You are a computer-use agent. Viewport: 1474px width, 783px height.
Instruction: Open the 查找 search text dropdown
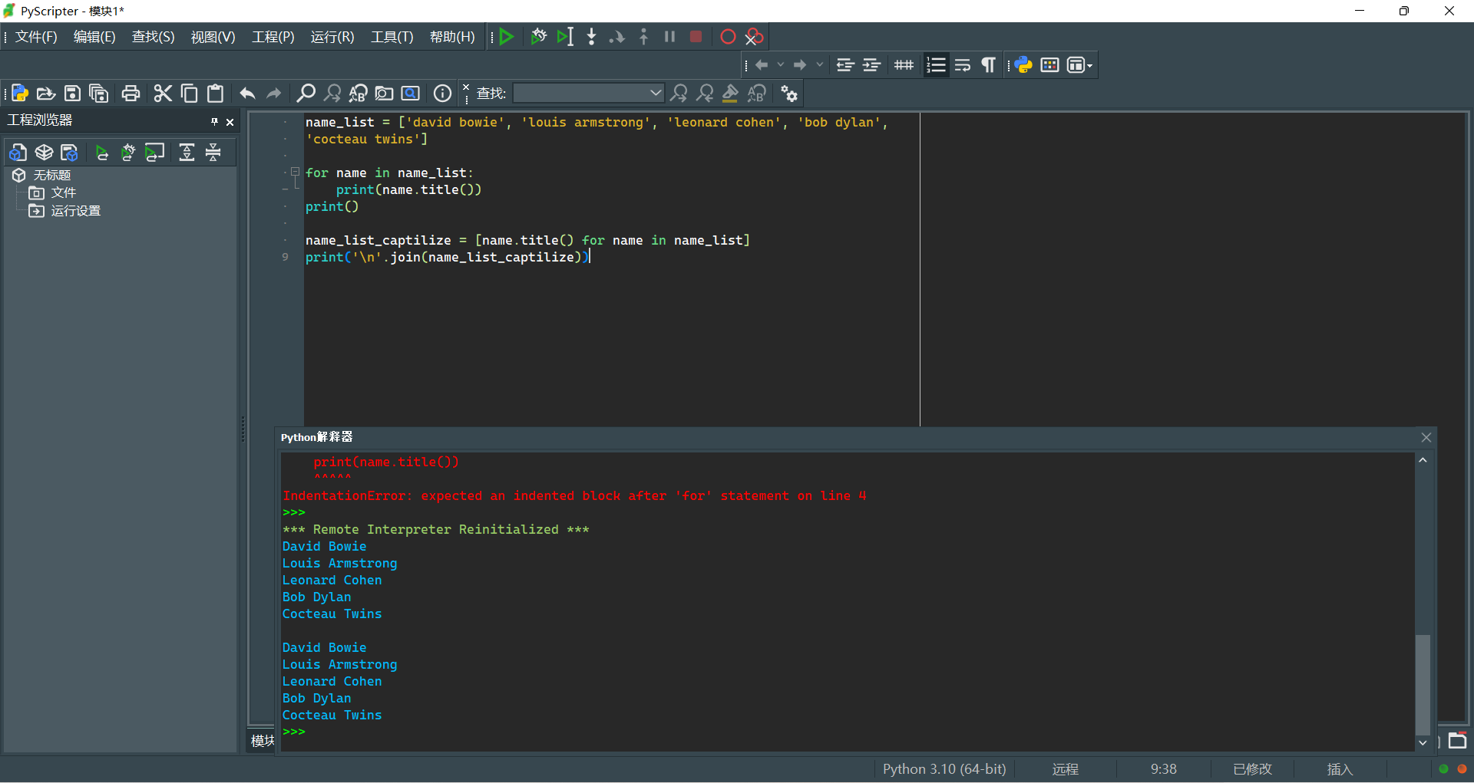tap(655, 94)
